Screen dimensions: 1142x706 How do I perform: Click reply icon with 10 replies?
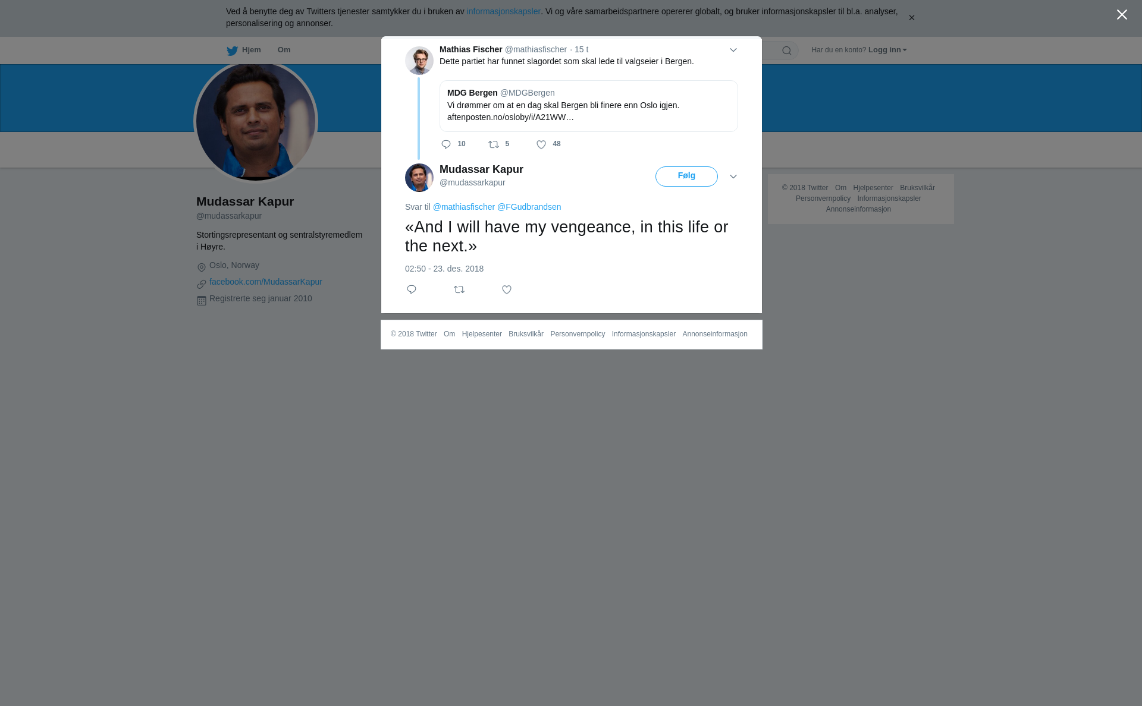coord(446,144)
